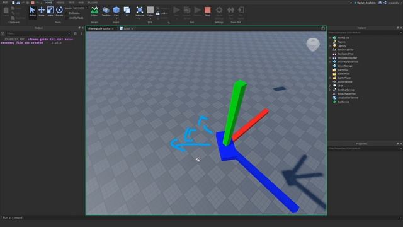The image size is (403, 227).
Task: Toggle the Collisions checkbox
Action: [67, 13]
